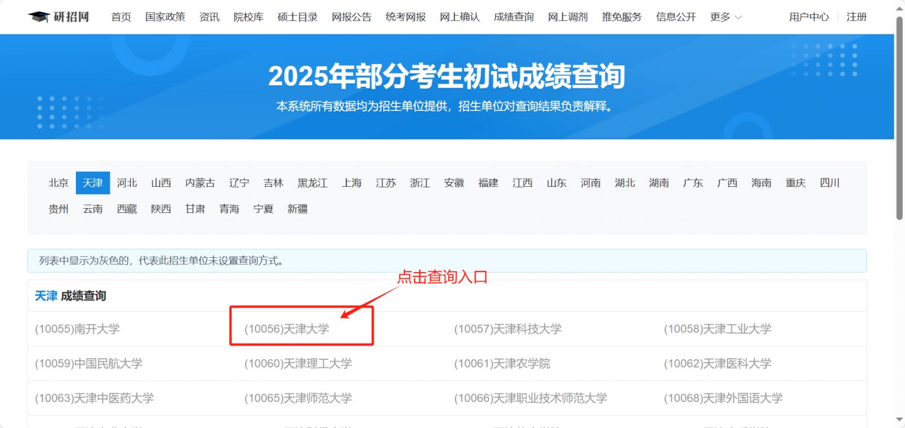Select 四川 in the province list
This screenshot has width=905, height=428.
830,183
